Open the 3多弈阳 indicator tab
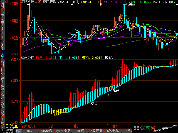 [x=97, y=131]
